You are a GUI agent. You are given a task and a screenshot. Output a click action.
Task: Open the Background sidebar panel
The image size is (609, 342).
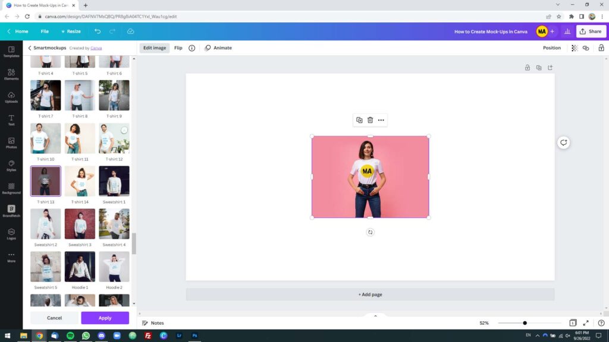[11, 188]
